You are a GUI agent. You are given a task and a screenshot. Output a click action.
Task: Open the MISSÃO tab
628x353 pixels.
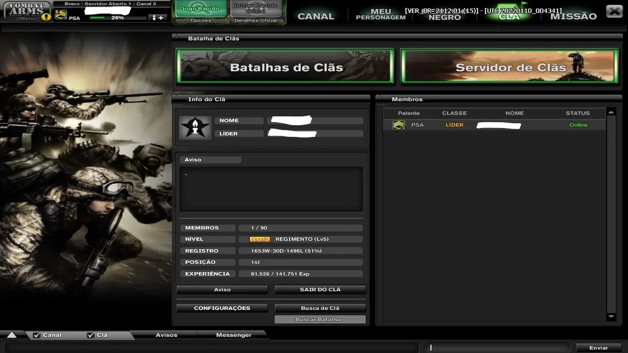pyautogui.click(x=573, y=16)
